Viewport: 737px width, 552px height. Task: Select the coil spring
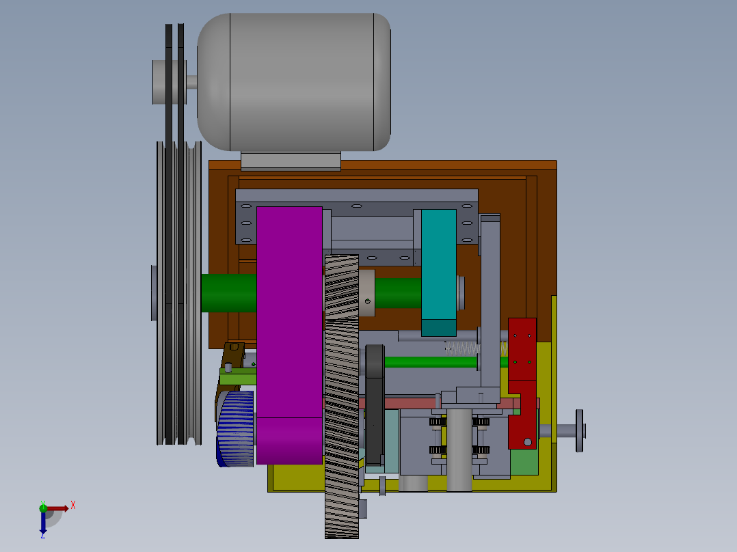[462, 348]
